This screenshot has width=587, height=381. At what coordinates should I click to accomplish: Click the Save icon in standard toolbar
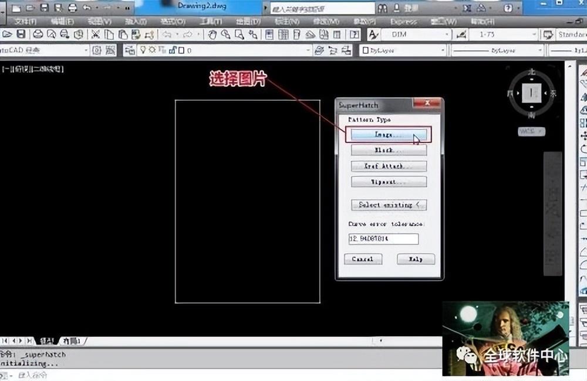[21, 35]
